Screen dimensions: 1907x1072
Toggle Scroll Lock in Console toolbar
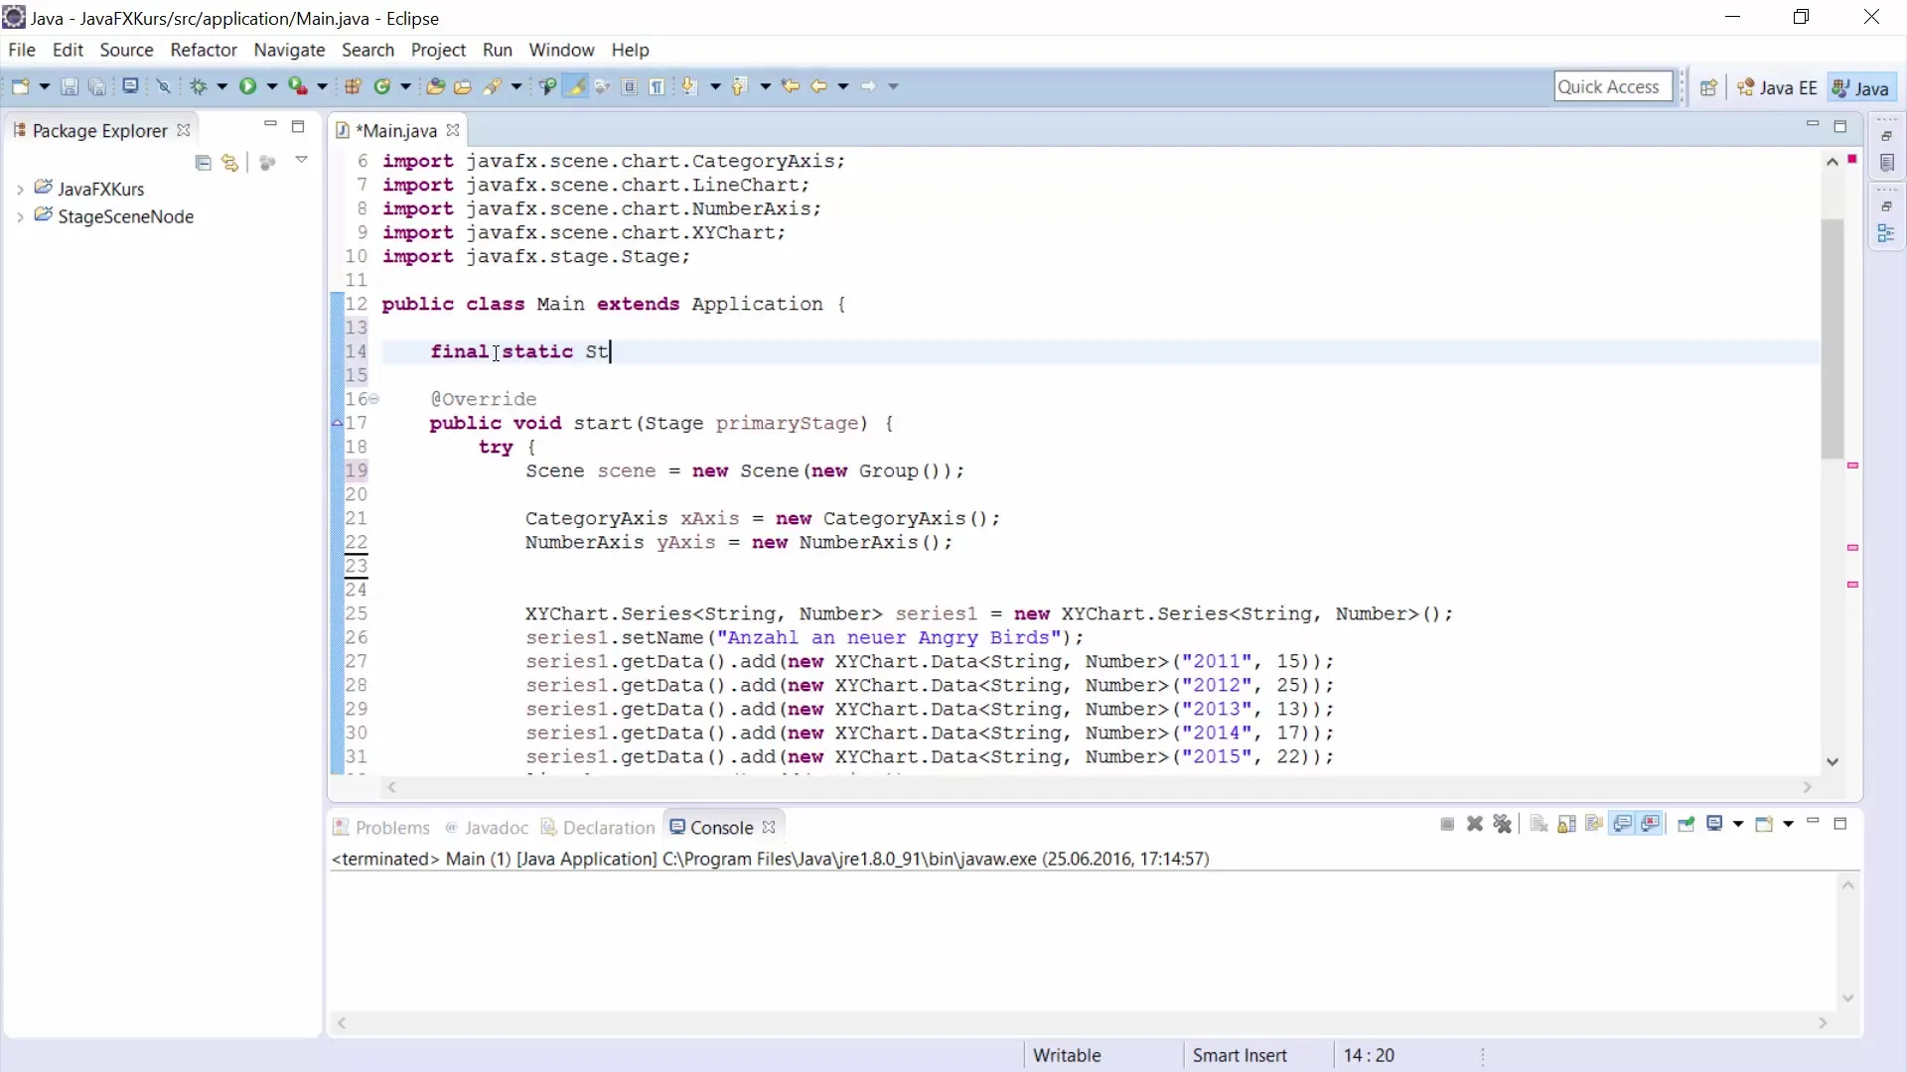(1567, 824)
